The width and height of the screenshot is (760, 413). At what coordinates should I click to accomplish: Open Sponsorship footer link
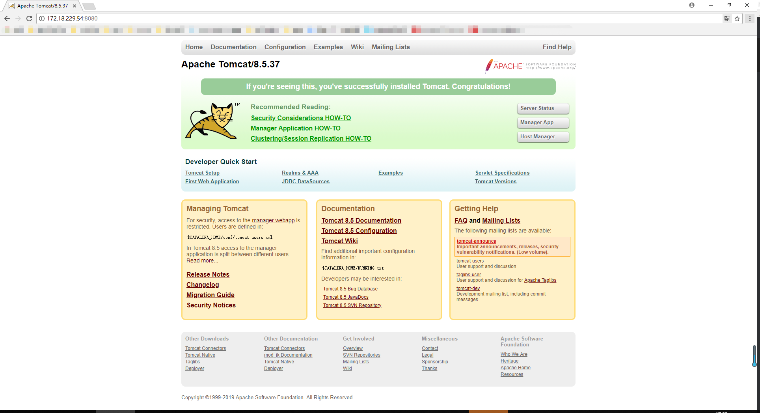(435, 362)
